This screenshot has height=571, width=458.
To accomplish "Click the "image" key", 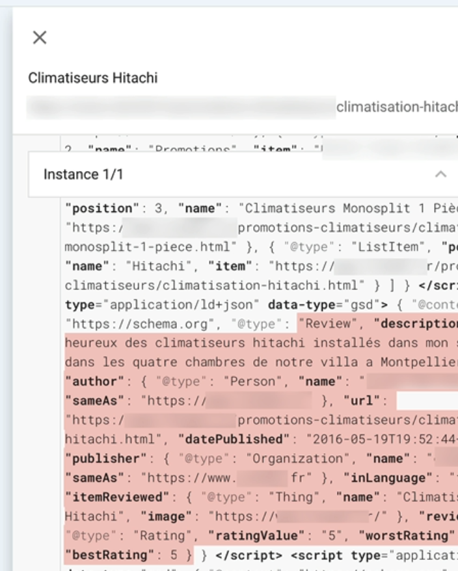I will point(166,517).
